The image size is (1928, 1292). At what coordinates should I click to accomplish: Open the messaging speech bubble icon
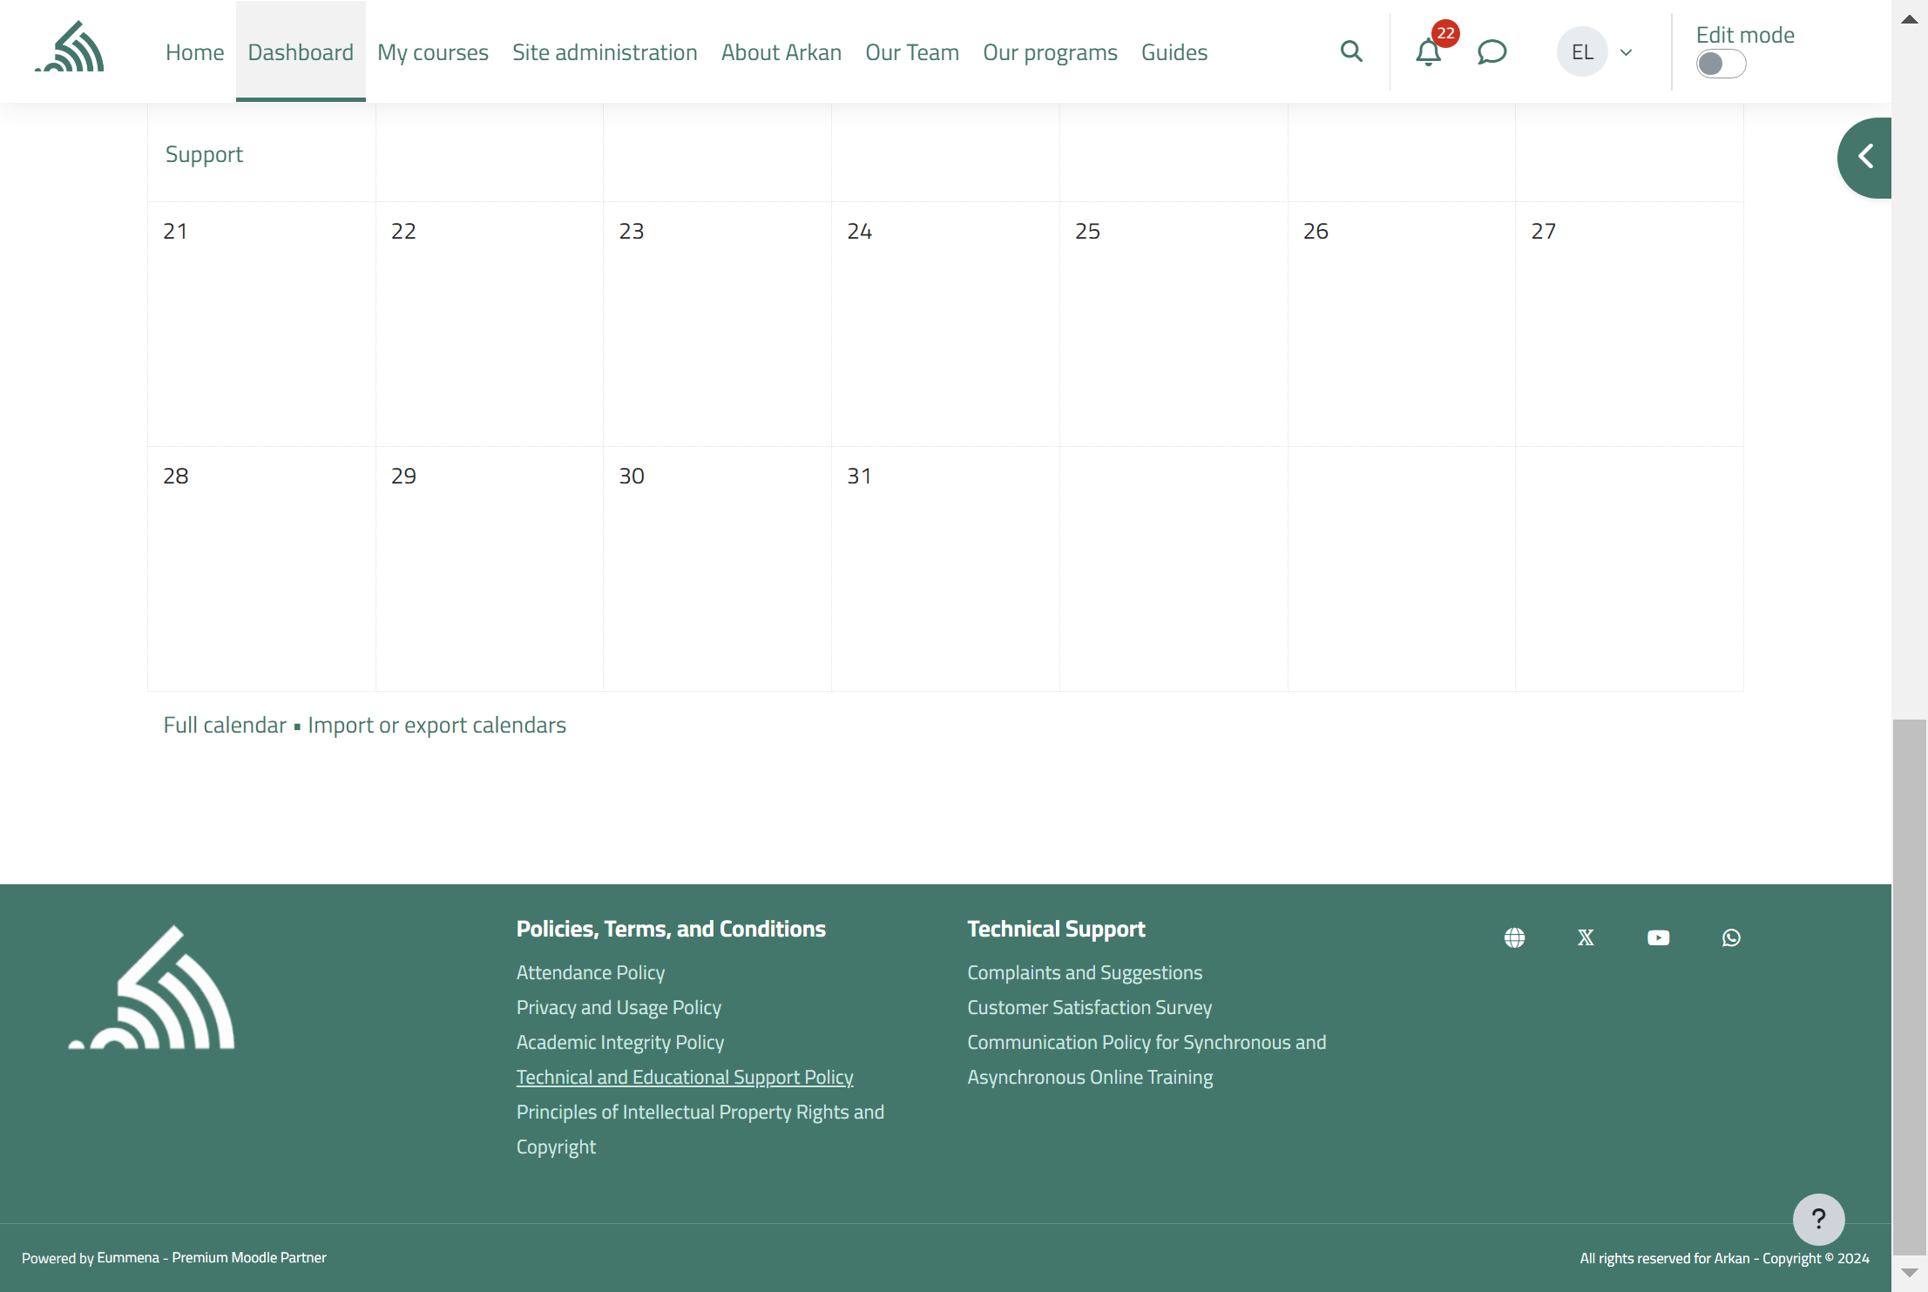coord(1492,52)
